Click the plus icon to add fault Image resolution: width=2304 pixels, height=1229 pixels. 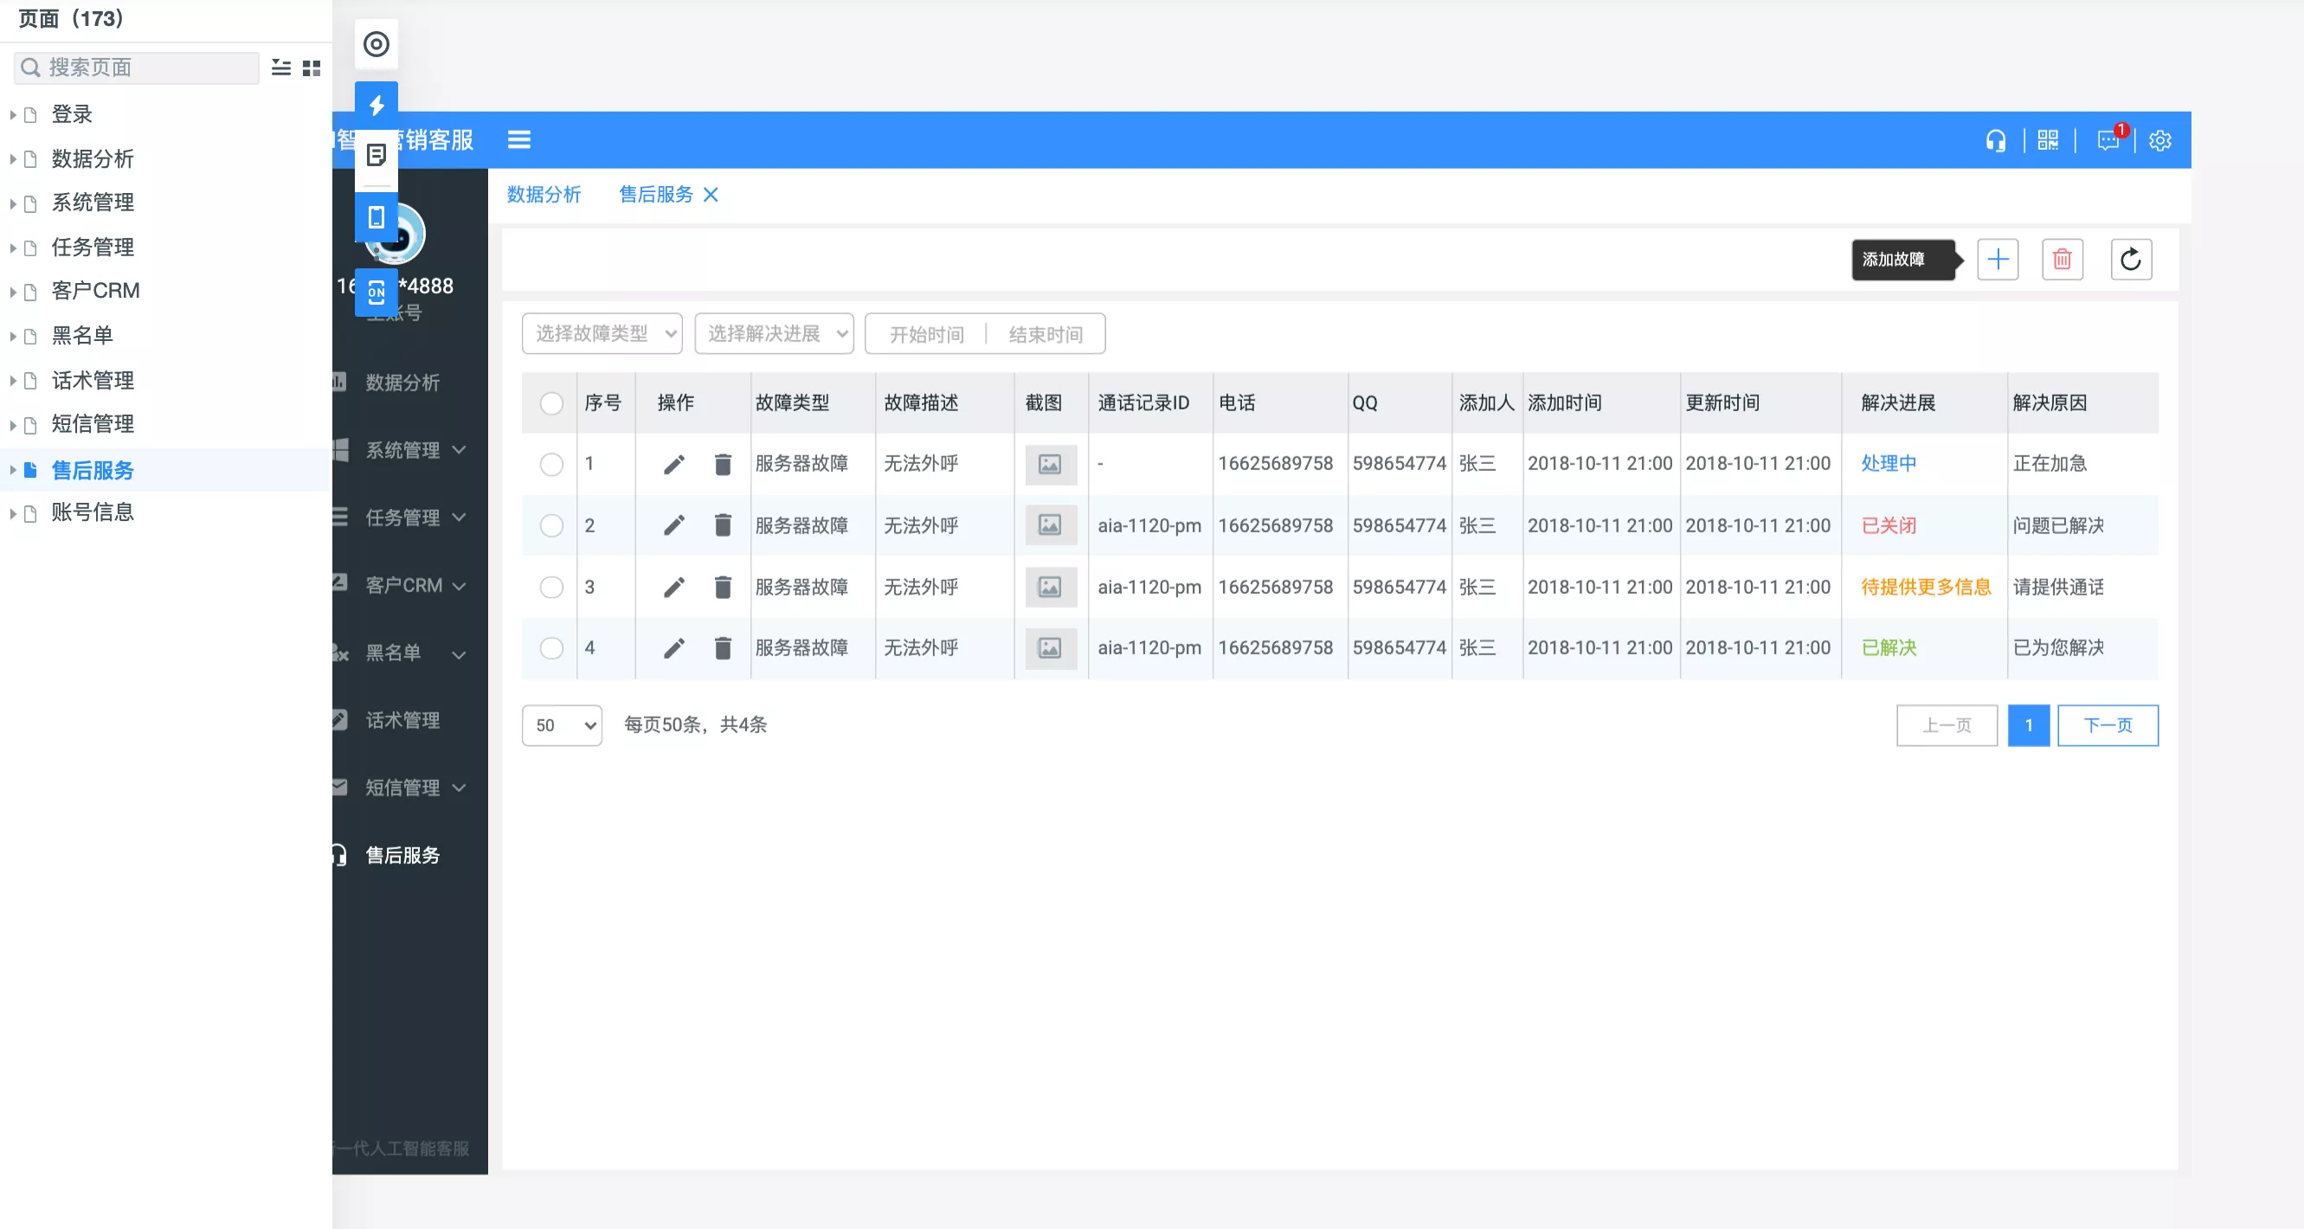tap(1998, 260)
